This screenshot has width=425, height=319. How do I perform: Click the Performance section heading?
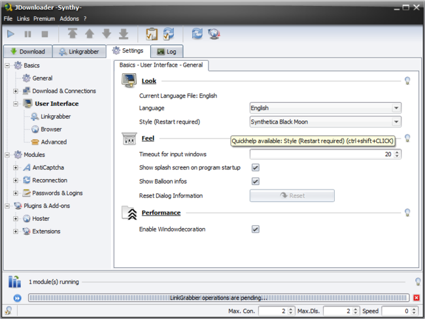point(161,212)
